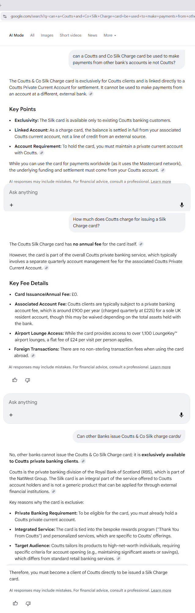The width and height of the screenshot is (195, 613).
Task: Open source link after 'exclusively available to Coutts' sentence
Action: (83, 461)
